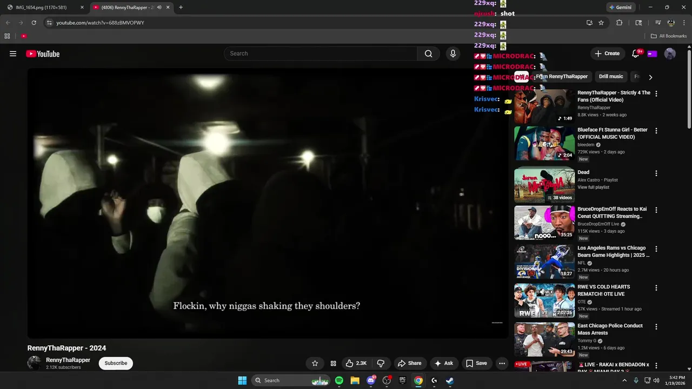Image resolution: width=692 pixels, height=389 pixels.
Task: Open BruceDropEmOff Reacts video title
Action: [612, 212]
